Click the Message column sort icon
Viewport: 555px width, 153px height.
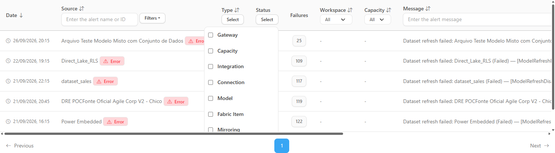[428, 9]
